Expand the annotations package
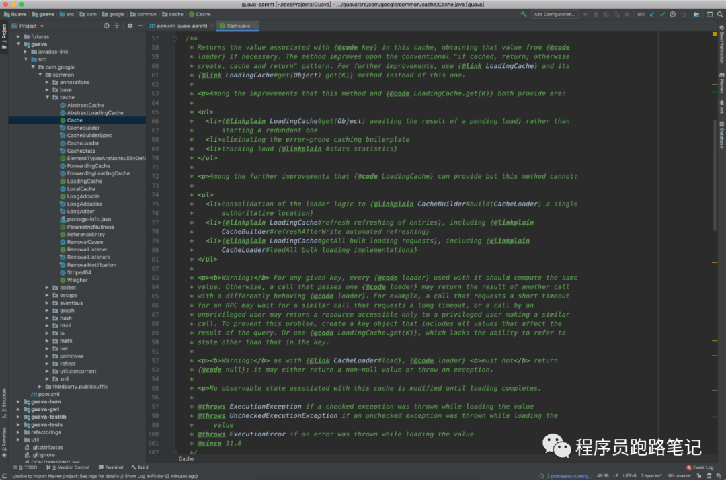 [x=47, y=83]
